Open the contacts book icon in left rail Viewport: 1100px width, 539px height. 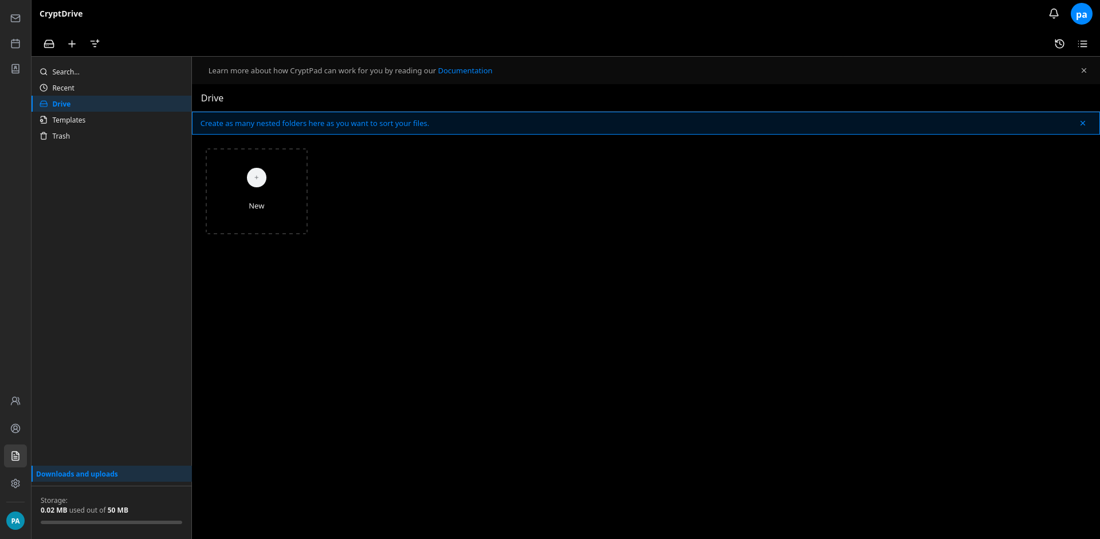[x=15, y=69]
